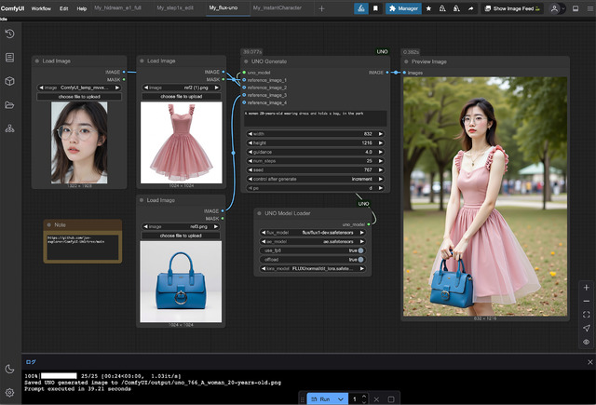Open the Run button dropdown arrow
The image size is (596, 405).
coord(341,398)
